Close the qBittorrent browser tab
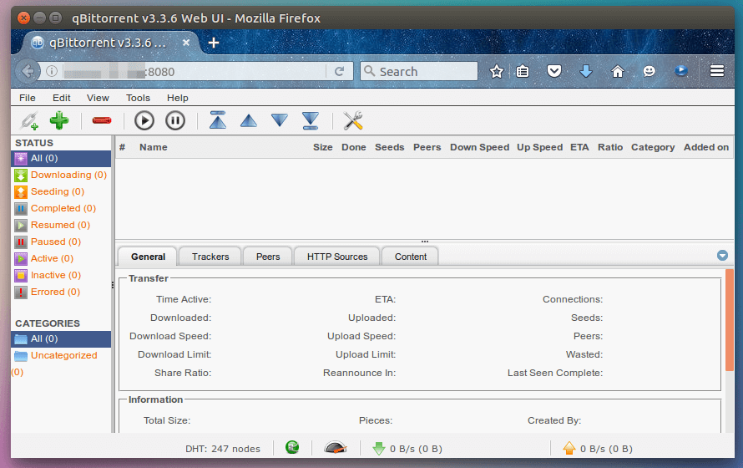The image size is (743, 468). [186, 43]
